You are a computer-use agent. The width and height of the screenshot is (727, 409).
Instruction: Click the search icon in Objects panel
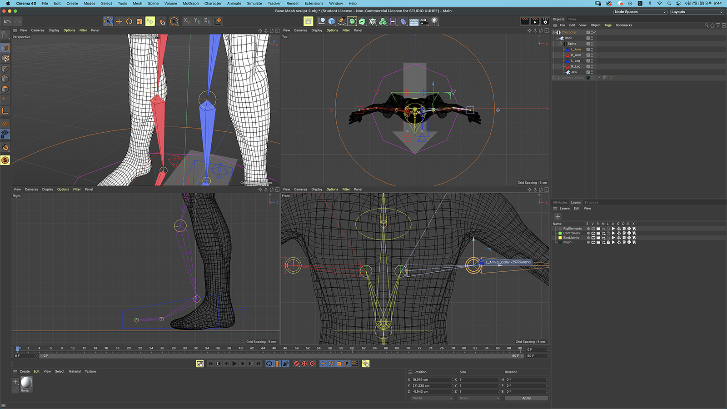[707, 25]
